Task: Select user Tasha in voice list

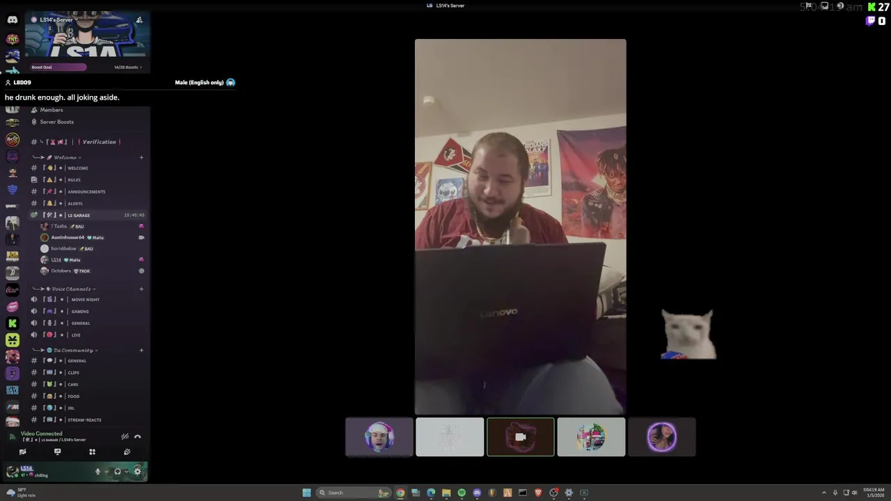Action: pos(92,226)
